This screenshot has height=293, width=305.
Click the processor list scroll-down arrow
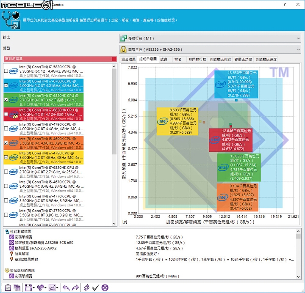coord(114,224)
